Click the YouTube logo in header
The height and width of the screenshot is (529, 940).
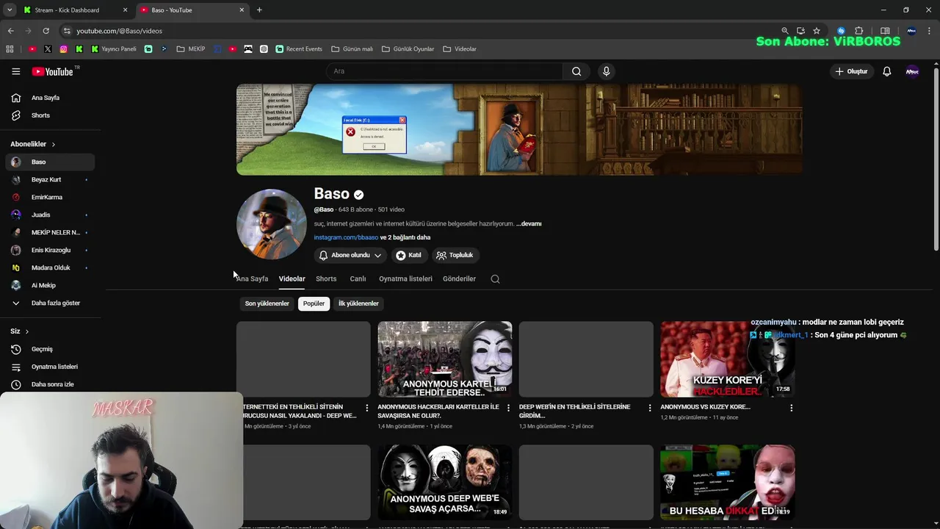pos(53,71)
